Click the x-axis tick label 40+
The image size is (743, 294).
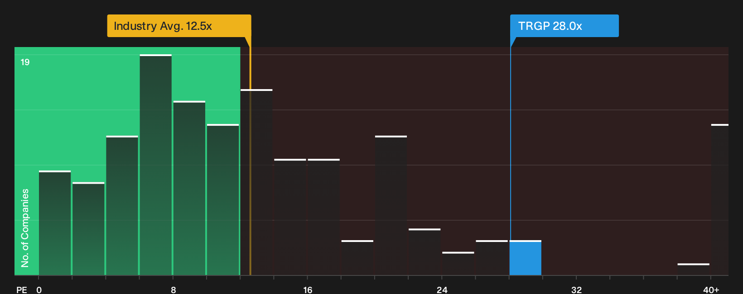pos(711,290)
